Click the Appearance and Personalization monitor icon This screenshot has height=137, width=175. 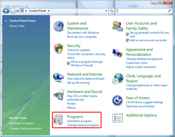click(117, 53)
